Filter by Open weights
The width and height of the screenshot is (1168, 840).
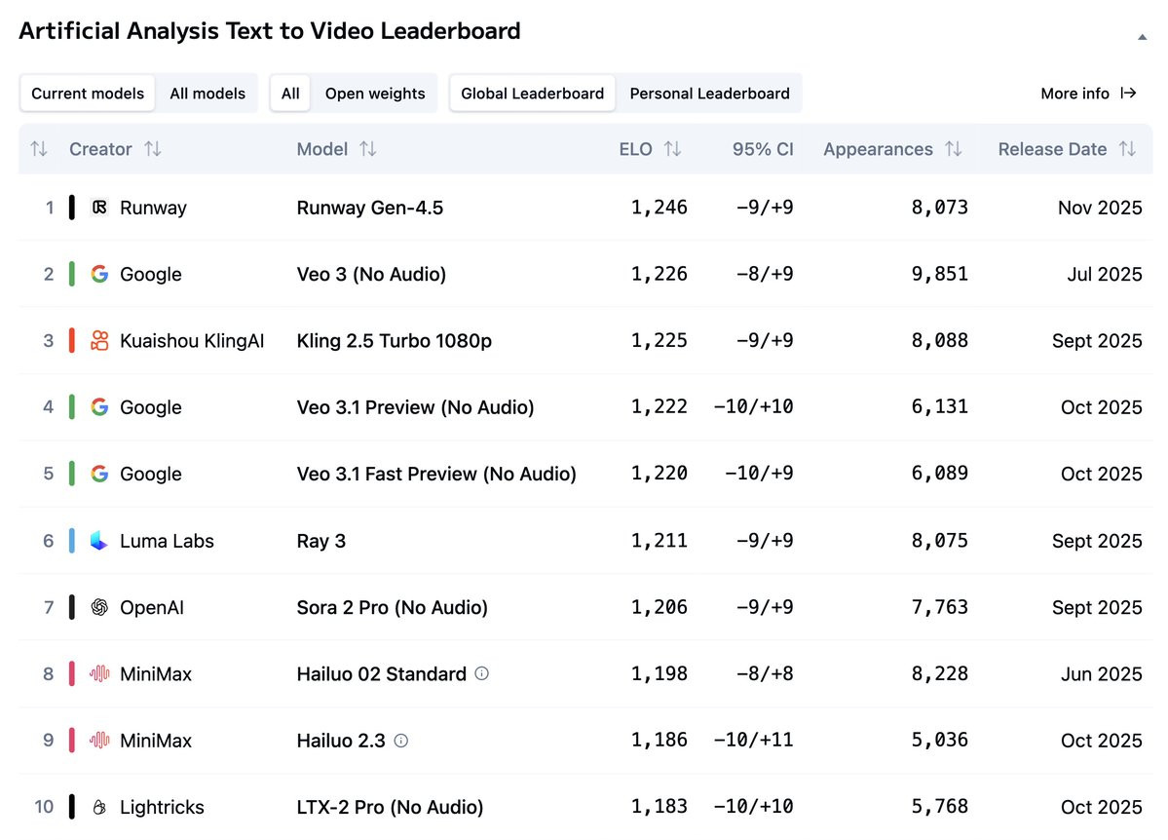pos(375,94)
